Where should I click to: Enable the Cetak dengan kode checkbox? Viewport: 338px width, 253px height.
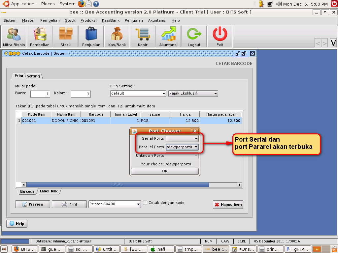click(145, 203)
